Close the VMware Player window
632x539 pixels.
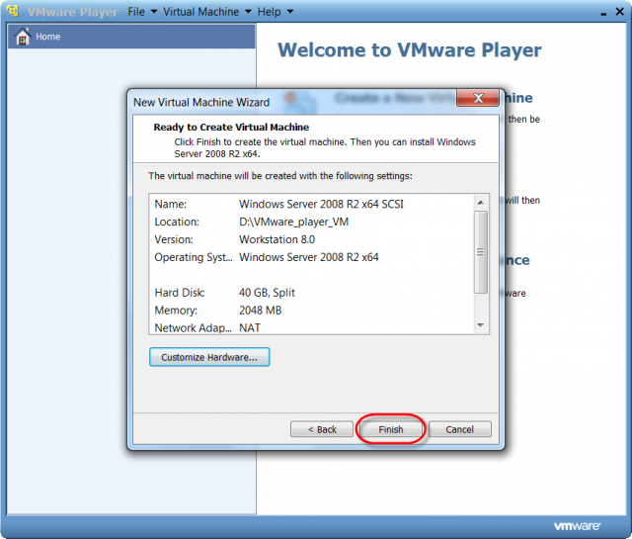pyautogui.click(x=620, y=12)
